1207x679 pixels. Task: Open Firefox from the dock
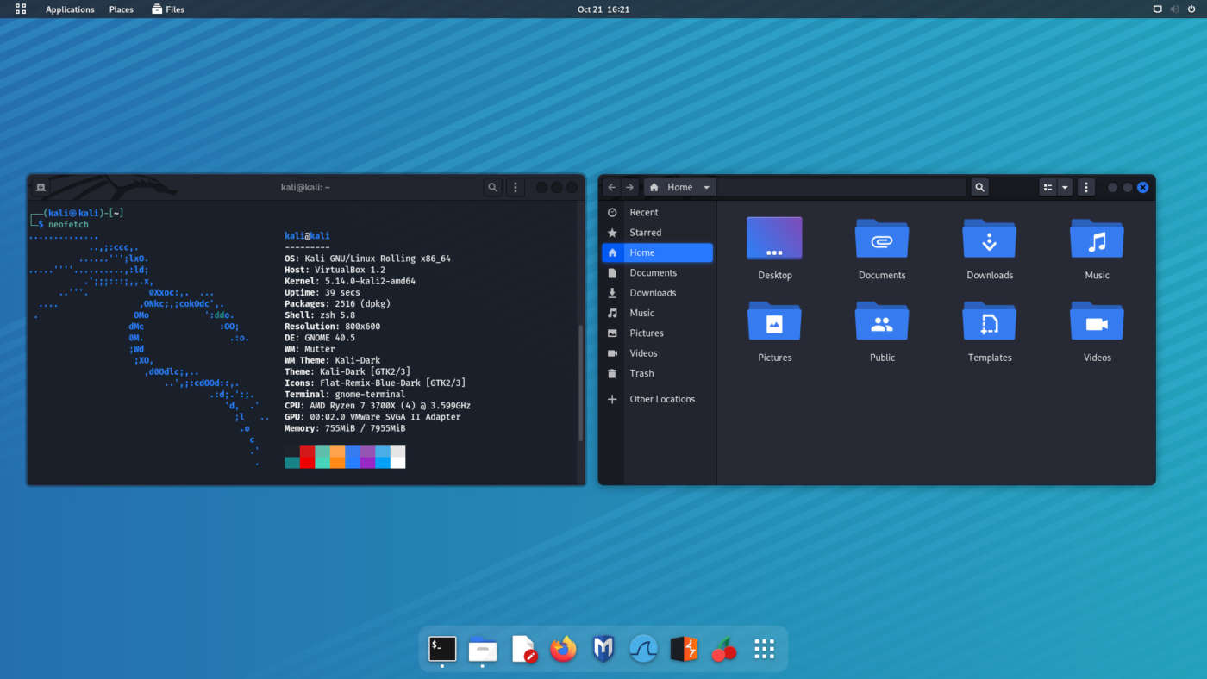pos(563,649)
